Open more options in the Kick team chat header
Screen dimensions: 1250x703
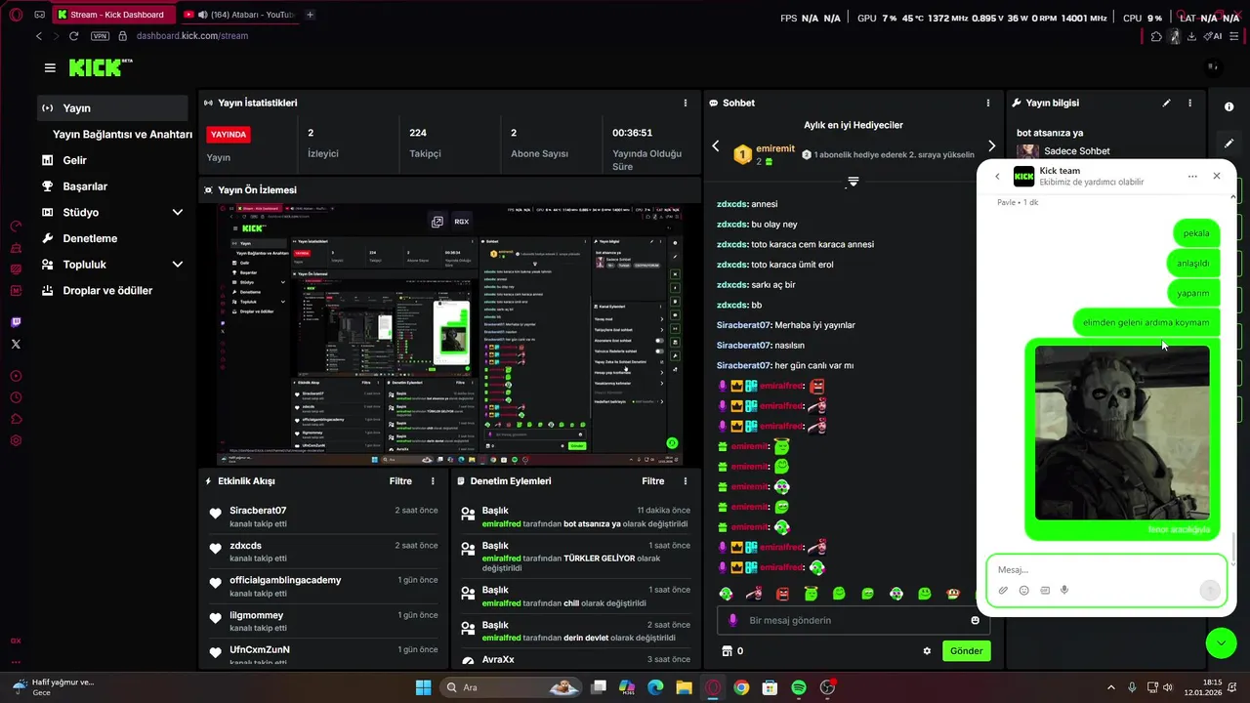[x=1192, y=177]
